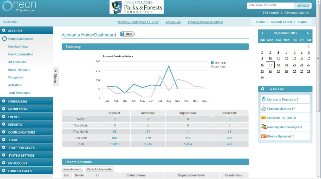Collapse the To Do List panel
The image size is (321, 179).
click(263, 89)
